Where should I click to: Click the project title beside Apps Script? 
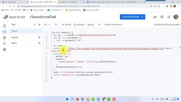[43, 17]
